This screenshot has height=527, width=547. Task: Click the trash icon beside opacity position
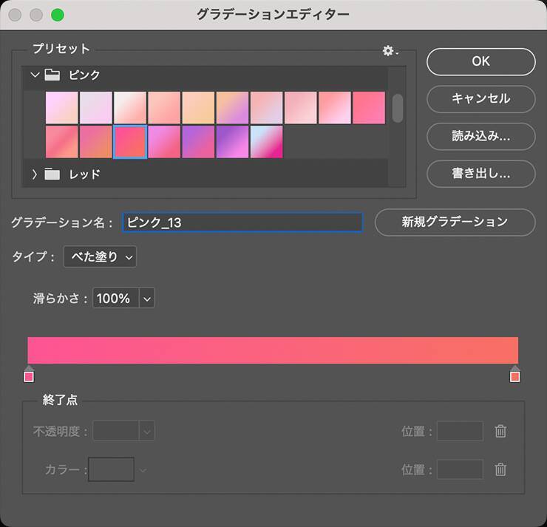click(500, 431)
